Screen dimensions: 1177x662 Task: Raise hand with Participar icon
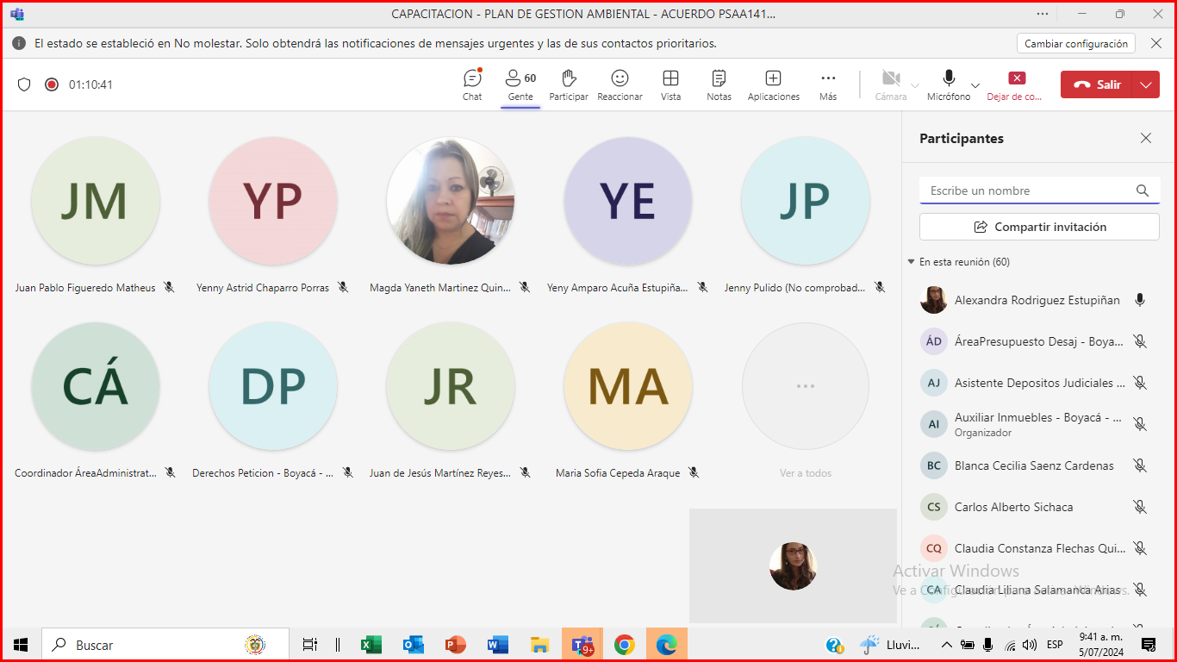[x=569, y=84]
